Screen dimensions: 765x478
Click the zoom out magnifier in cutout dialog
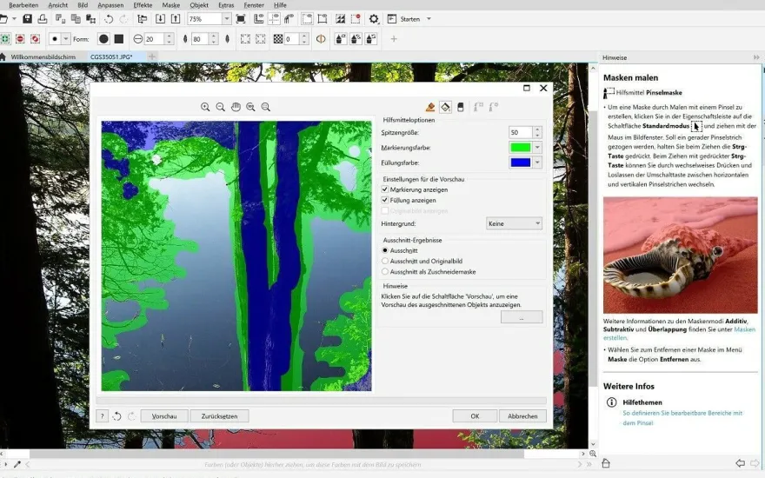pos(221,107)
